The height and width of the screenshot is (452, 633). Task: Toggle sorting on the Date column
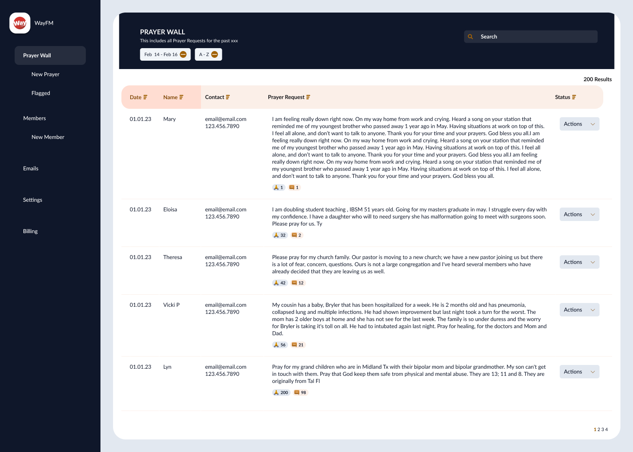pos(145,97)
